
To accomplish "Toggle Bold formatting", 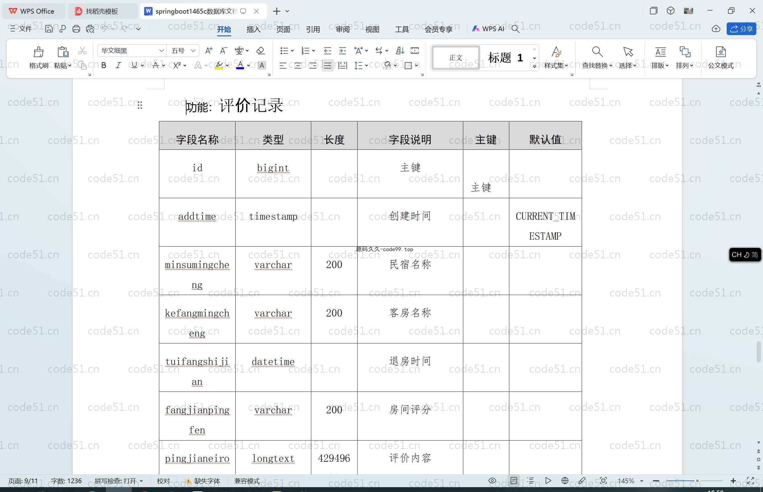I will tap(104, 65).
